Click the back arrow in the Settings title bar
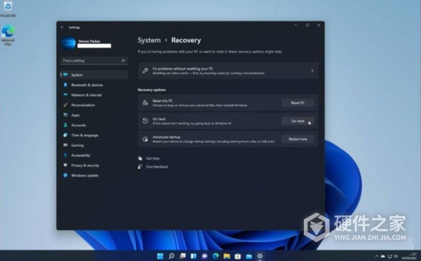421x261 pixels. [62, 27]
